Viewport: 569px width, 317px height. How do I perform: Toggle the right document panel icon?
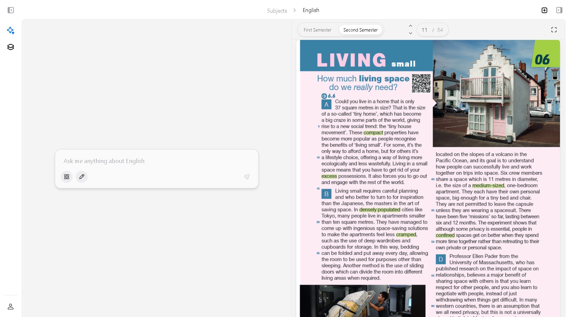click(559, 10)
